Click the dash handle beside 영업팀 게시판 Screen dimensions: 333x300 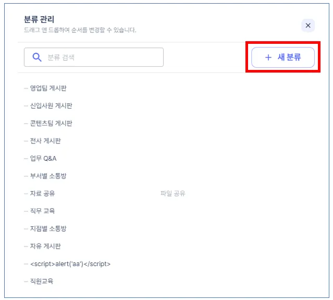[x=26, y=88]
